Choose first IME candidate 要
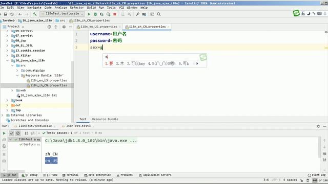 [109, 63]
